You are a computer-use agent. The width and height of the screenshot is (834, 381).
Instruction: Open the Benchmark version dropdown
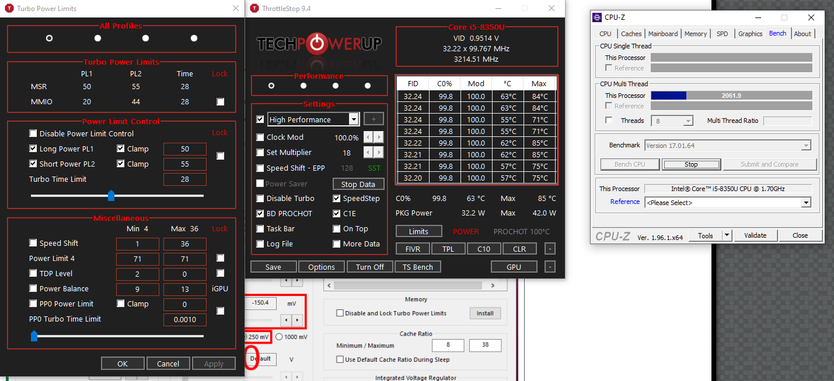[806, 146]
